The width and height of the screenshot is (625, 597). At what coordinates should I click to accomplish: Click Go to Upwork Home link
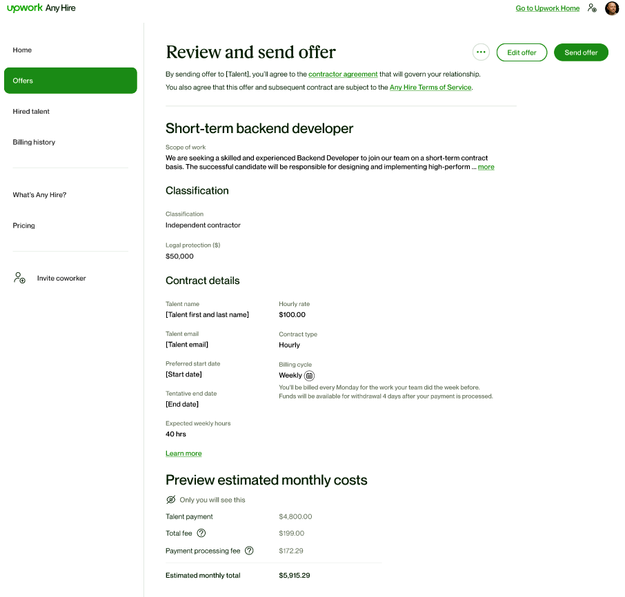[547, 8]
